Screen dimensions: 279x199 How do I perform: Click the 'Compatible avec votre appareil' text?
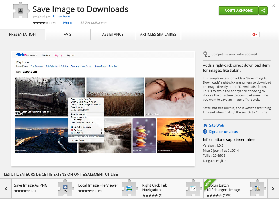234,54
